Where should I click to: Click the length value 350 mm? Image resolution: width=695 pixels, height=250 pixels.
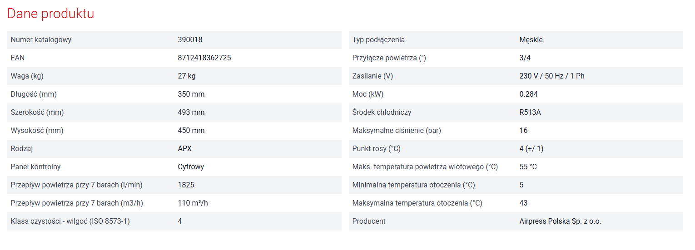[x=191, y=94]
